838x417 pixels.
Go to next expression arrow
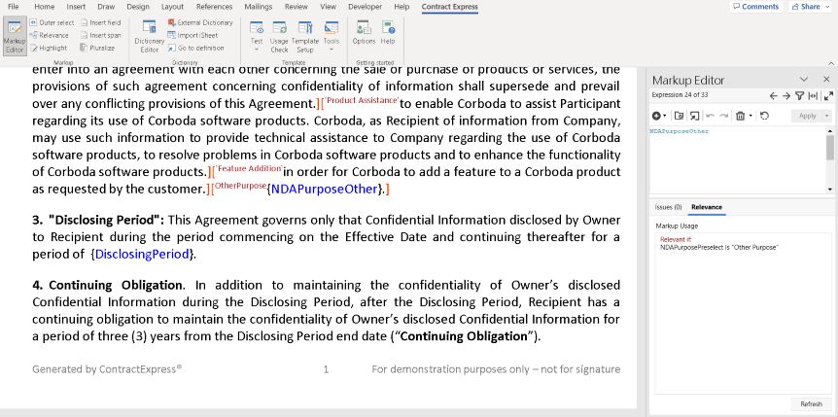tap(786, 96)
